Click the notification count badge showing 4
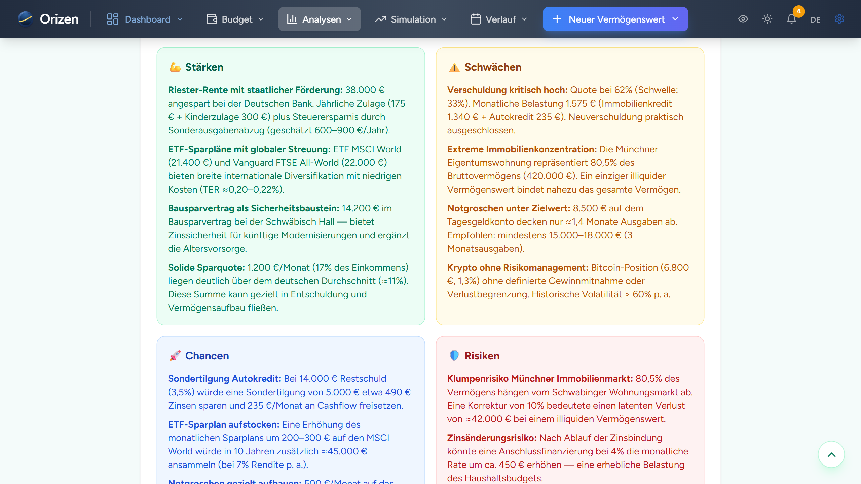This screenshot has height=484, width=861. point(798,11)
